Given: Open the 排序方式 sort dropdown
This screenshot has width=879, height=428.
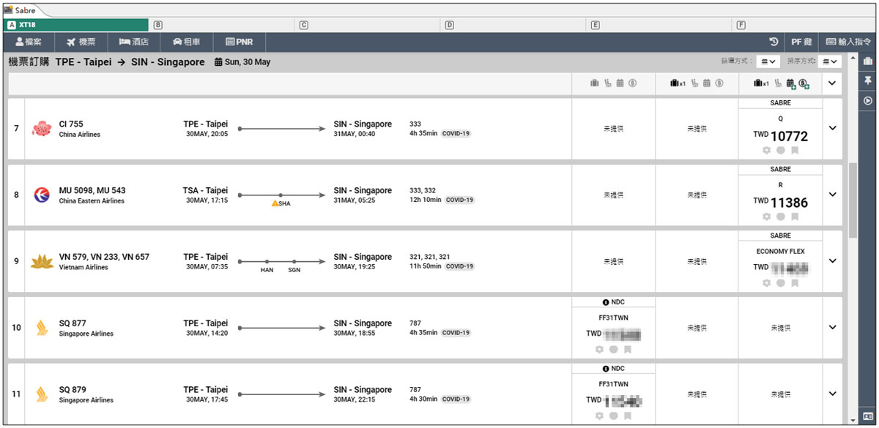Looking at the screenshot, I should (830, 61).
